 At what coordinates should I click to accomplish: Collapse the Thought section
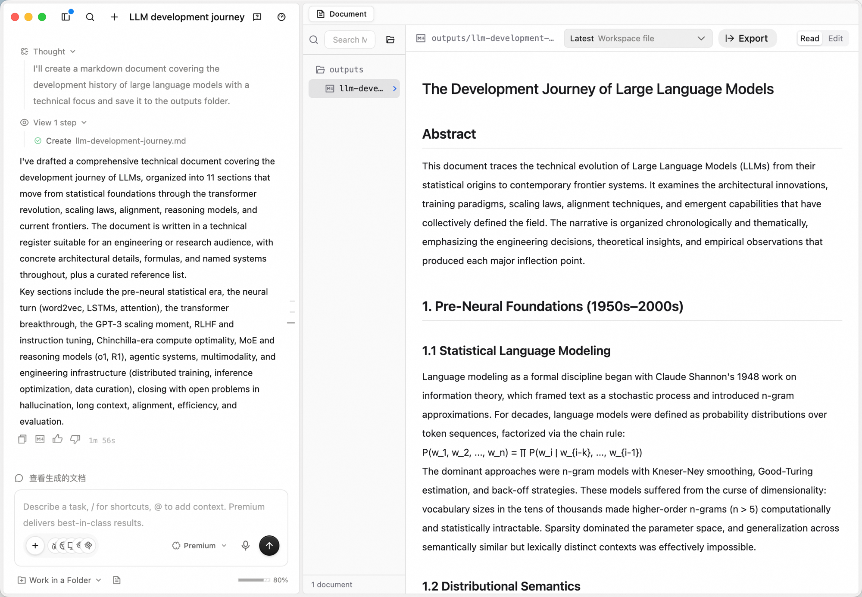point(48,52)
